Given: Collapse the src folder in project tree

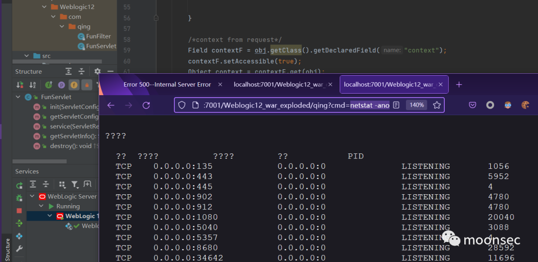Looking at the screenshot, I should click(x=26, y=56).
